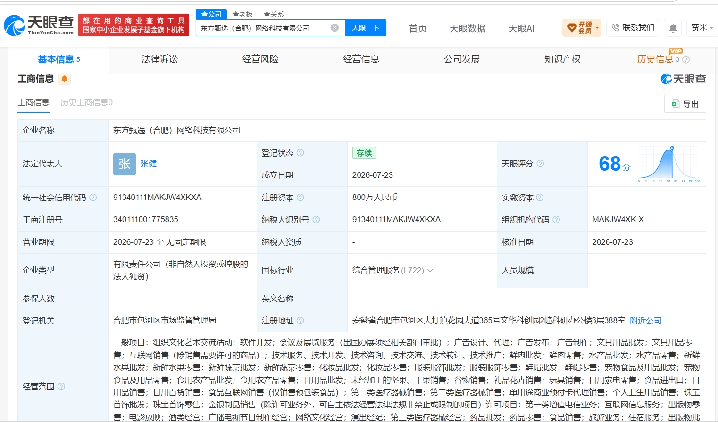Viewport: 718px width, 422px height.
Task: Click the 附近公司 link
Action: [646, 321]
